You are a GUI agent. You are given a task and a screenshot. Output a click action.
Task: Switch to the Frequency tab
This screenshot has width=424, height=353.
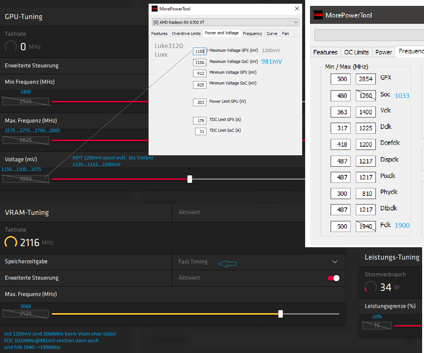click(x=252, y=34)
